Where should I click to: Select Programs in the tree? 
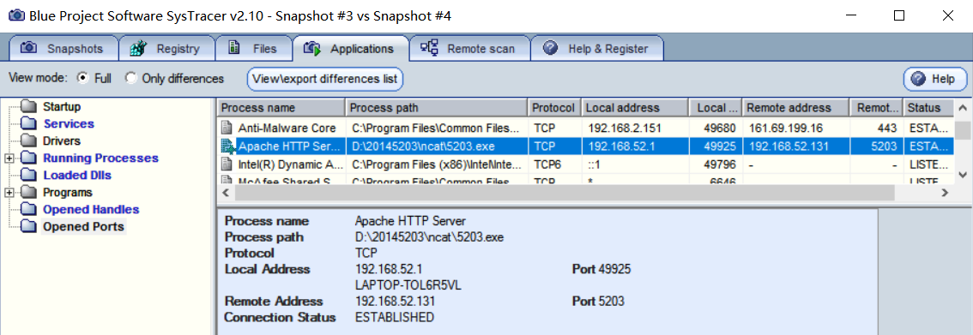(x=68, y=193)
